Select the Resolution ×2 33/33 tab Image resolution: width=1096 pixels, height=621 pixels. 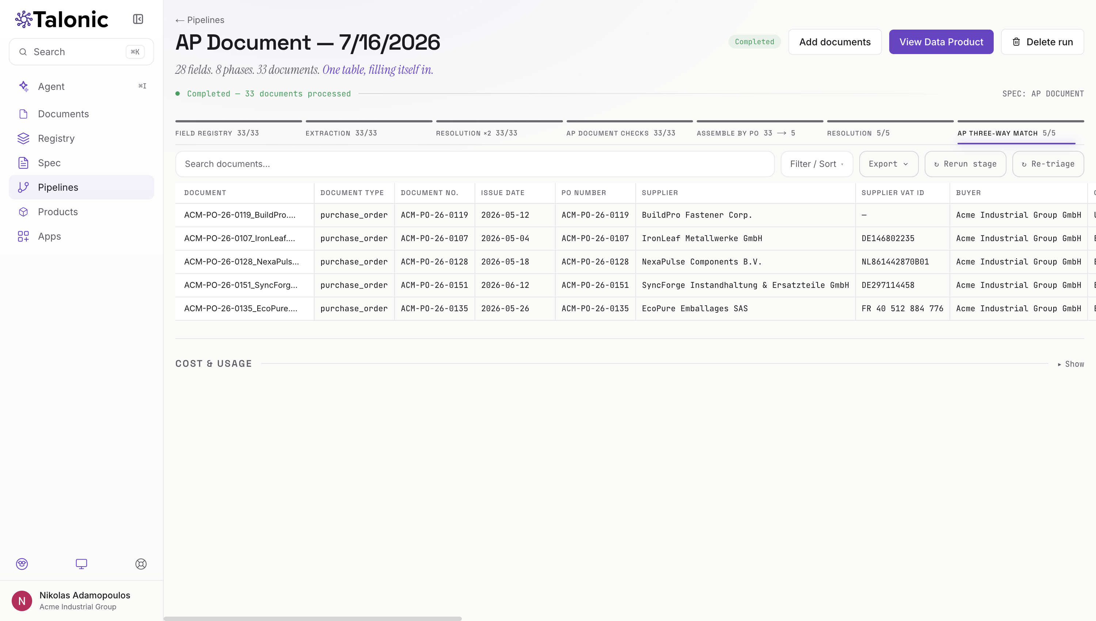[499, 133]
